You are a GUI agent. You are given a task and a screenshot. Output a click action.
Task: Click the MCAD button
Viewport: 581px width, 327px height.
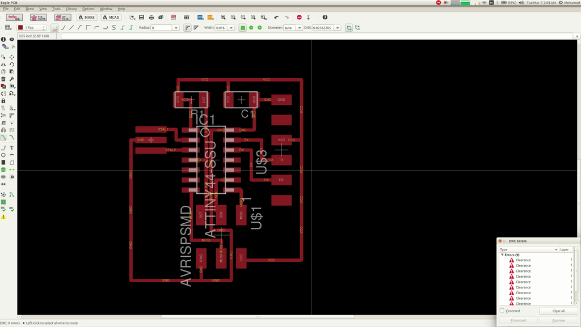(111, 18)
